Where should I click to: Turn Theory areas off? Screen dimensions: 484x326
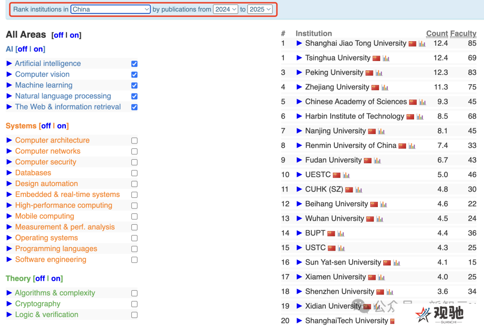(40, 279)
